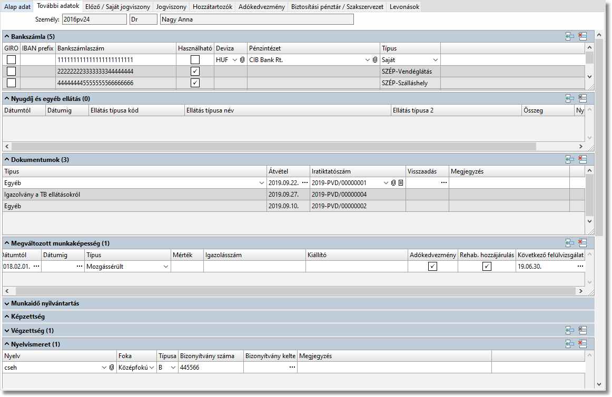Viewport: 612px width, 397px height.
Task: Add row icon in Nyugdíj és egyéb ellátás
Action: click(569, 98)
